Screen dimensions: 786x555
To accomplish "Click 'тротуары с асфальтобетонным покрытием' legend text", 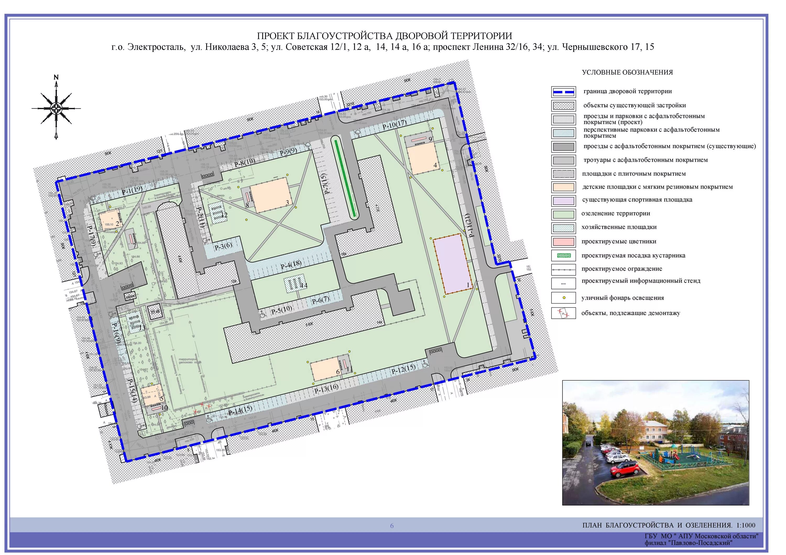I will click(646, 160).
